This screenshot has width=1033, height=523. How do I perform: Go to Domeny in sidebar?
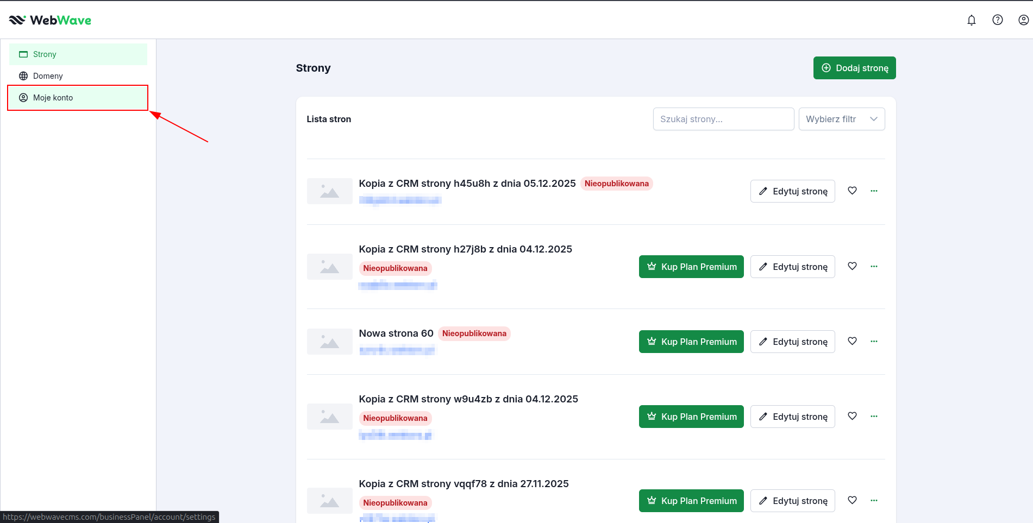coord(48,76)
